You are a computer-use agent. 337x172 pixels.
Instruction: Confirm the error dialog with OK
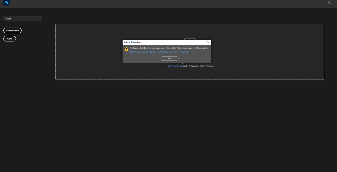[x=170, y=58]
